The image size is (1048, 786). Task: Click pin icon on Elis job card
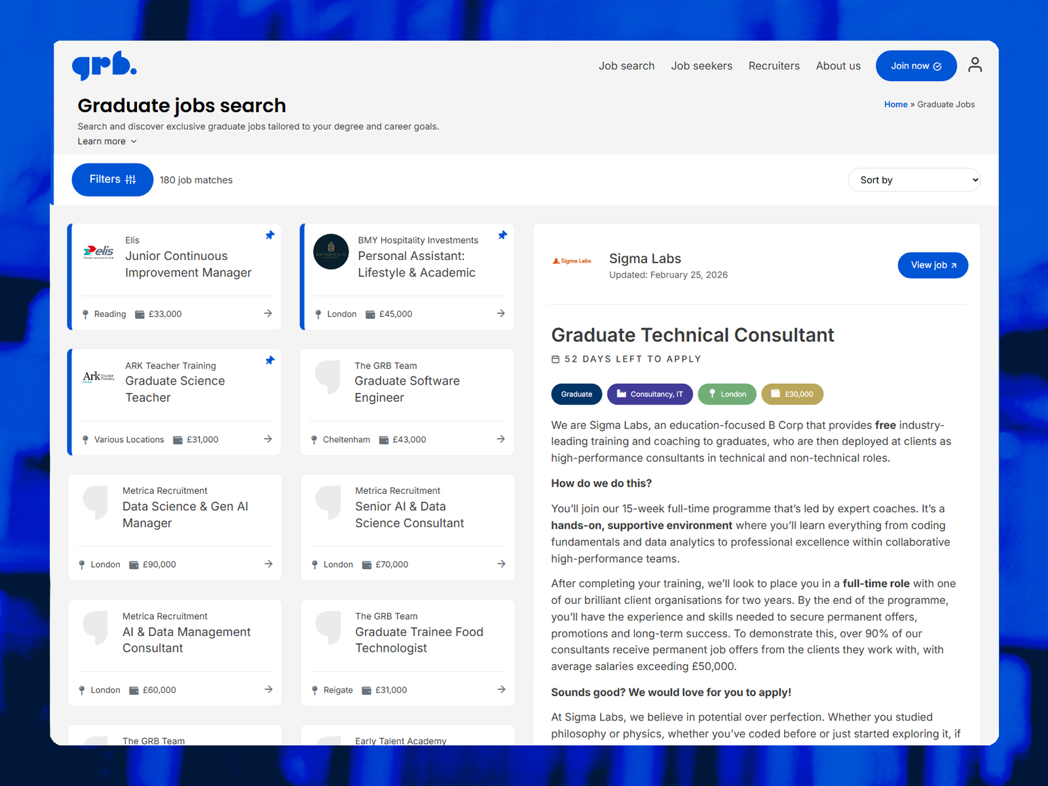(270, 235)
